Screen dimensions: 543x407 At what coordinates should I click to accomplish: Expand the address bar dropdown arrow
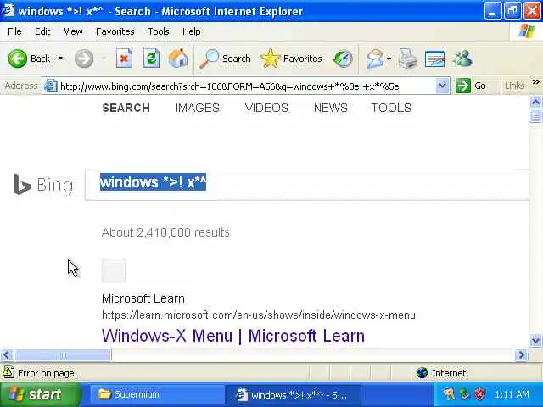tap(442, 86)
